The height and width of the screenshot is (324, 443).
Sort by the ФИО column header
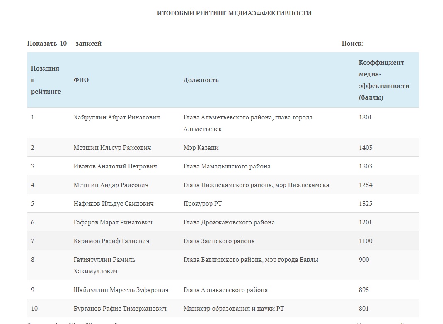tap(81, 80)
